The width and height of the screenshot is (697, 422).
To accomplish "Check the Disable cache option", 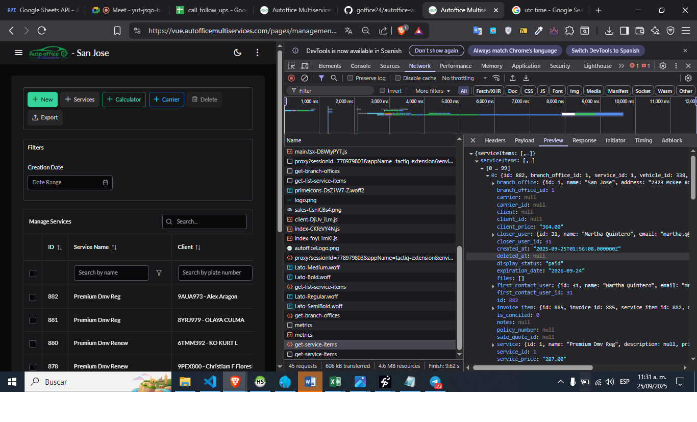I will point(397,78).
